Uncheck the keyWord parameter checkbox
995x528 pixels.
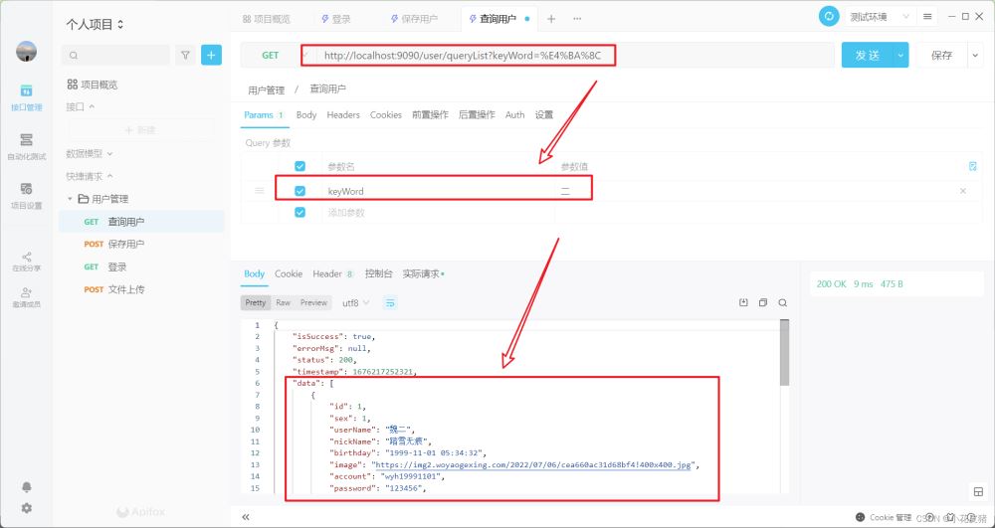pyautogui.click(x=300, y=191)
